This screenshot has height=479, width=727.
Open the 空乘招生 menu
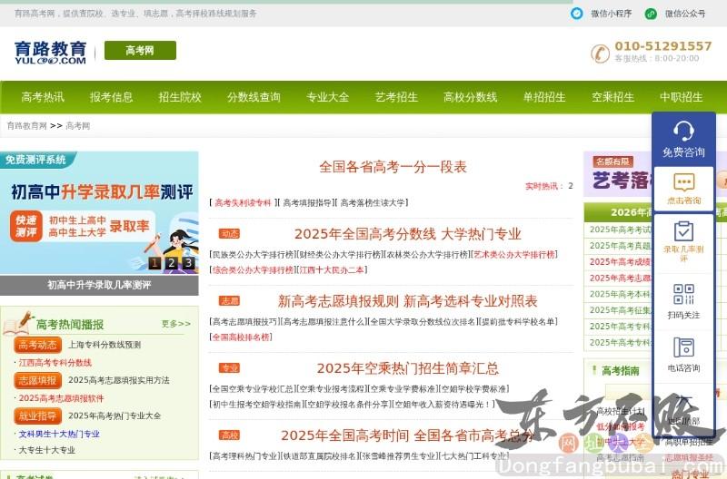pyautogui.click(x=612, y=97)
